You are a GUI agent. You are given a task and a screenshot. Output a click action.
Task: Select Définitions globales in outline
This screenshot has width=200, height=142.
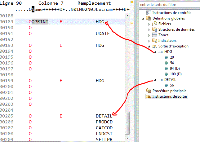tap(169, 18)
